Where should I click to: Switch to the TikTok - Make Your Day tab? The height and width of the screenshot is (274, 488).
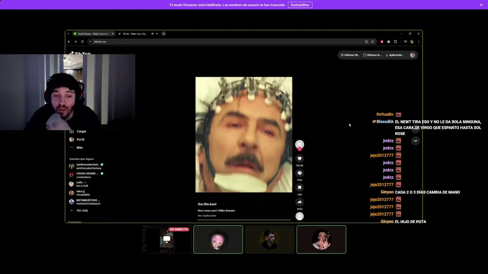(134, 33)
